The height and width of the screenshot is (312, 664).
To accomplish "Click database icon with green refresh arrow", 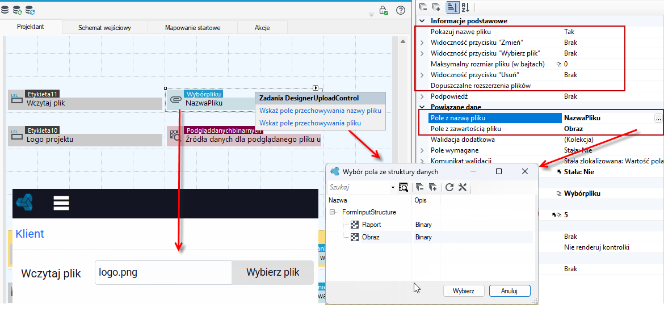I will [x=18, y=10].
